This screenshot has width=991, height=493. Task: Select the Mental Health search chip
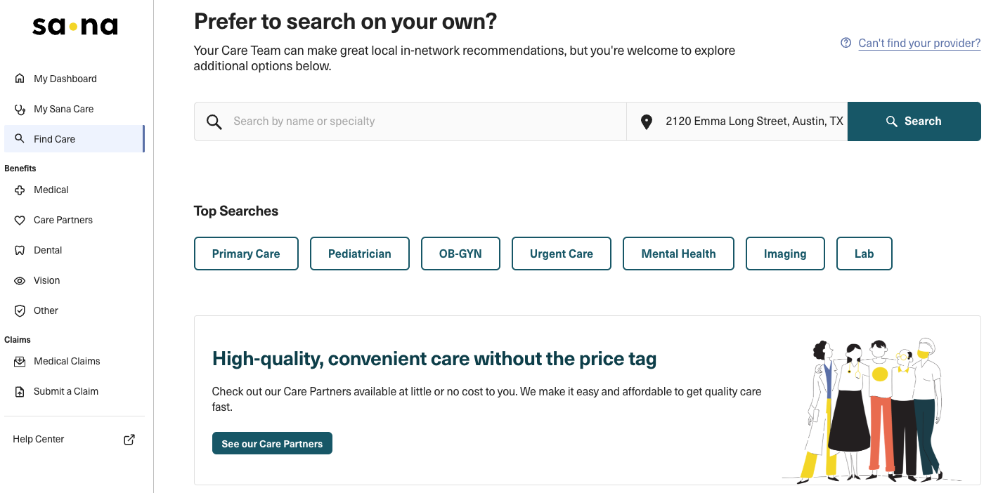pyautogui.click(x=678, y=254)
